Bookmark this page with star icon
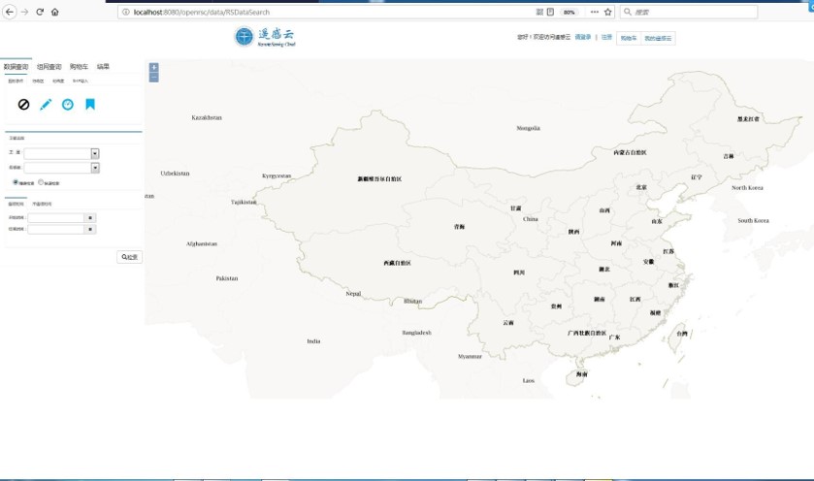 pyautogui.click(x=608, y=13)
